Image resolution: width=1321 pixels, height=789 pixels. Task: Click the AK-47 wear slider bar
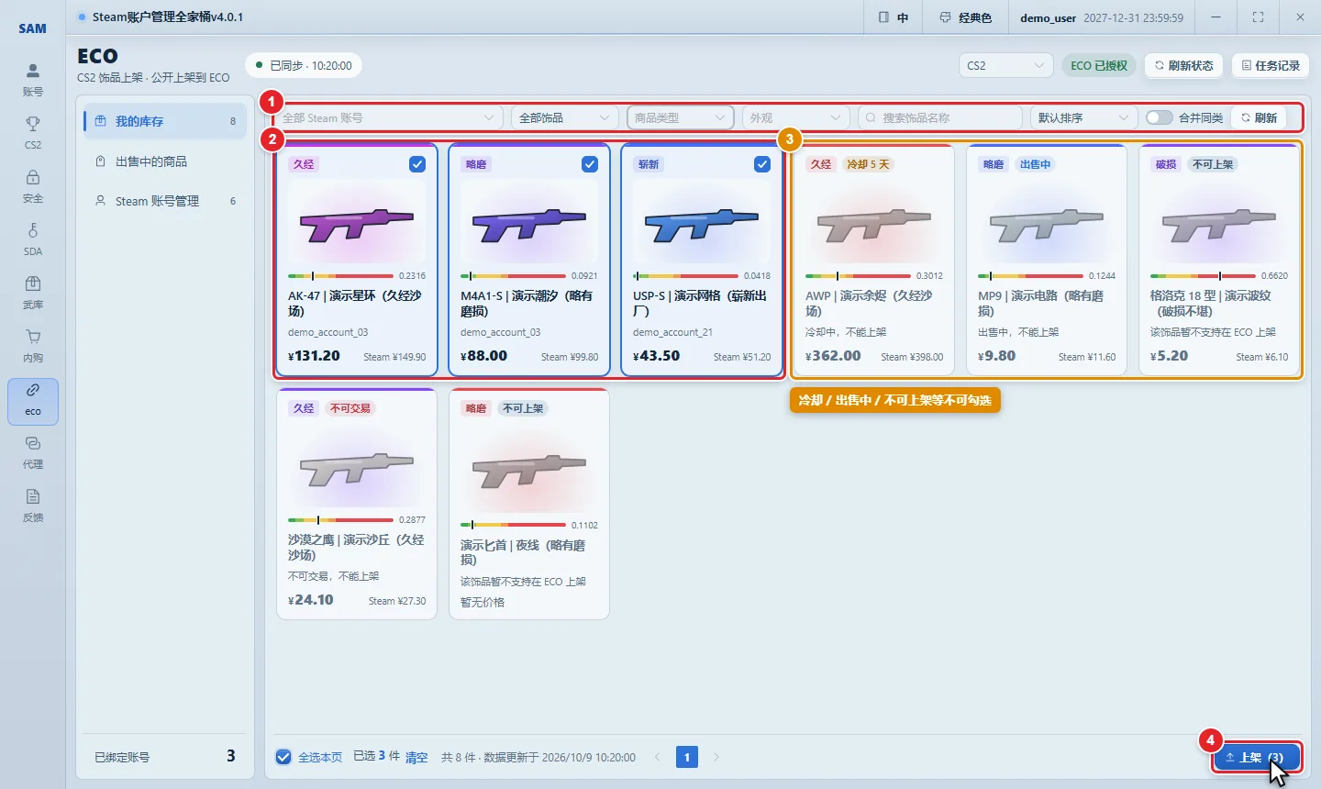tap(340, 275)
